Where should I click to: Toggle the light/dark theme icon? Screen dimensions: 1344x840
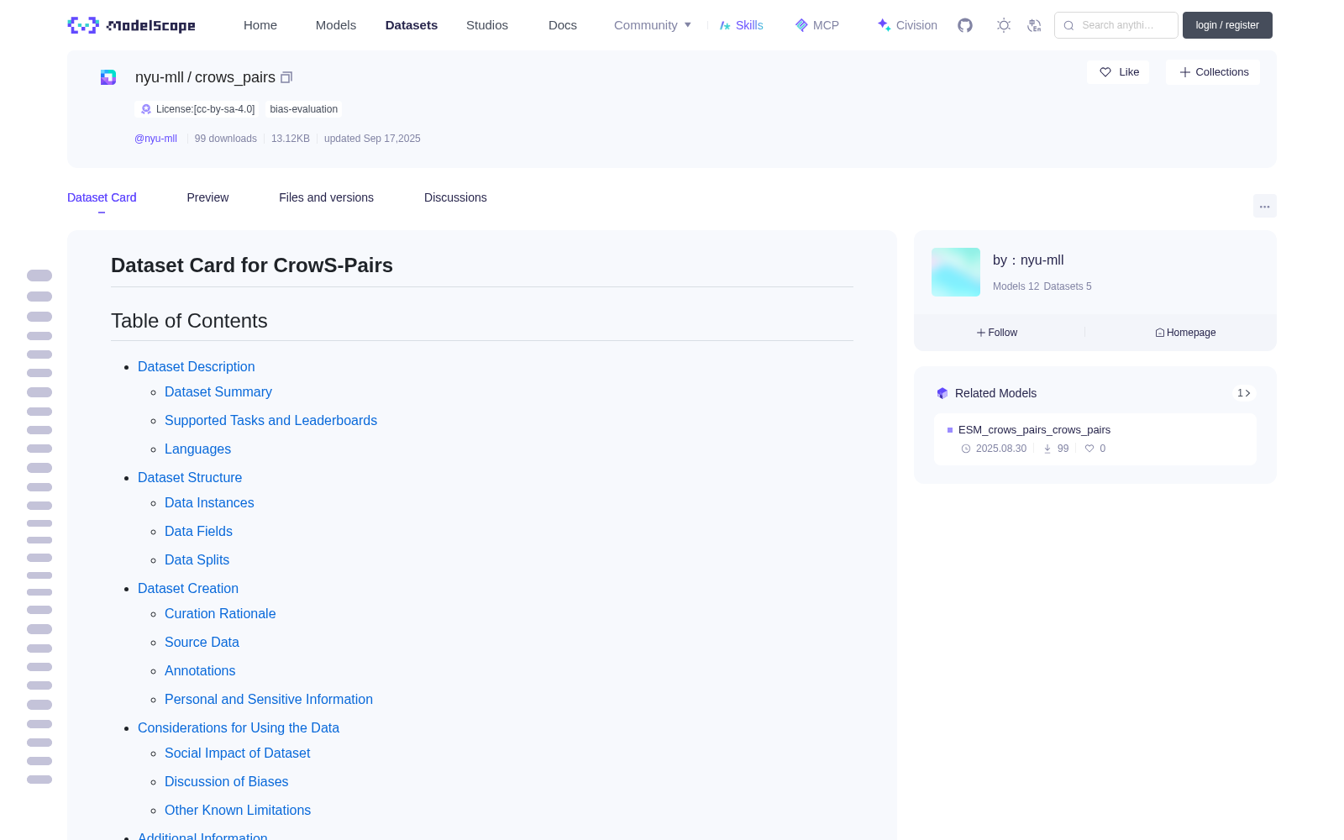pos(1003,25)
